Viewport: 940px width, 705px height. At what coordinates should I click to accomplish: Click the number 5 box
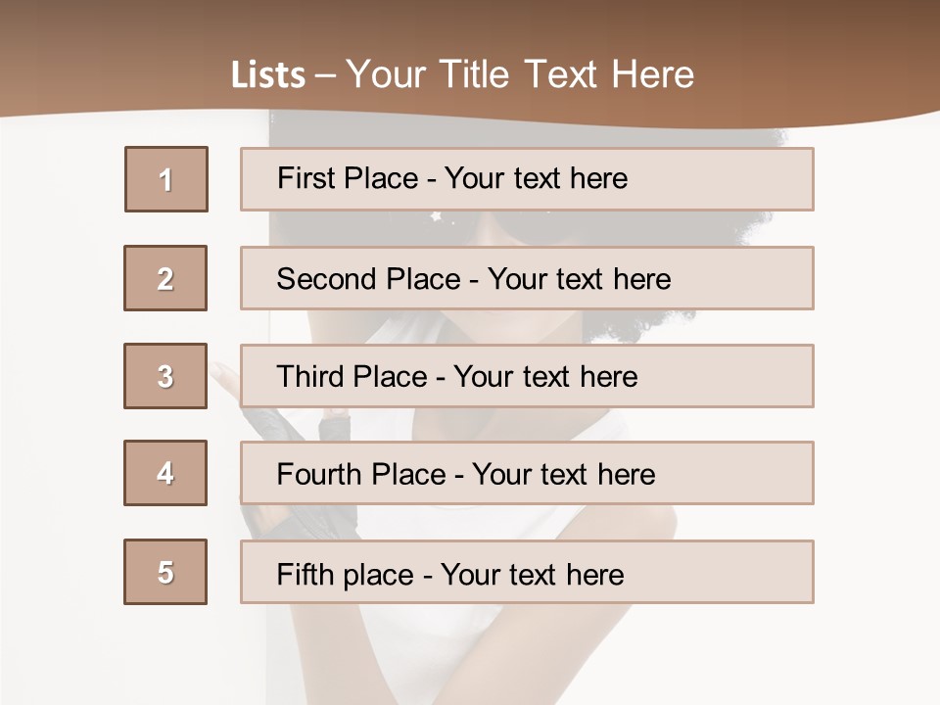165,572
